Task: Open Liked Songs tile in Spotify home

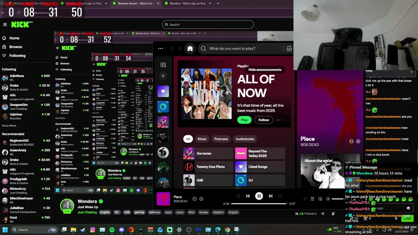Action: pyautogui.click(x=260, y=167)
